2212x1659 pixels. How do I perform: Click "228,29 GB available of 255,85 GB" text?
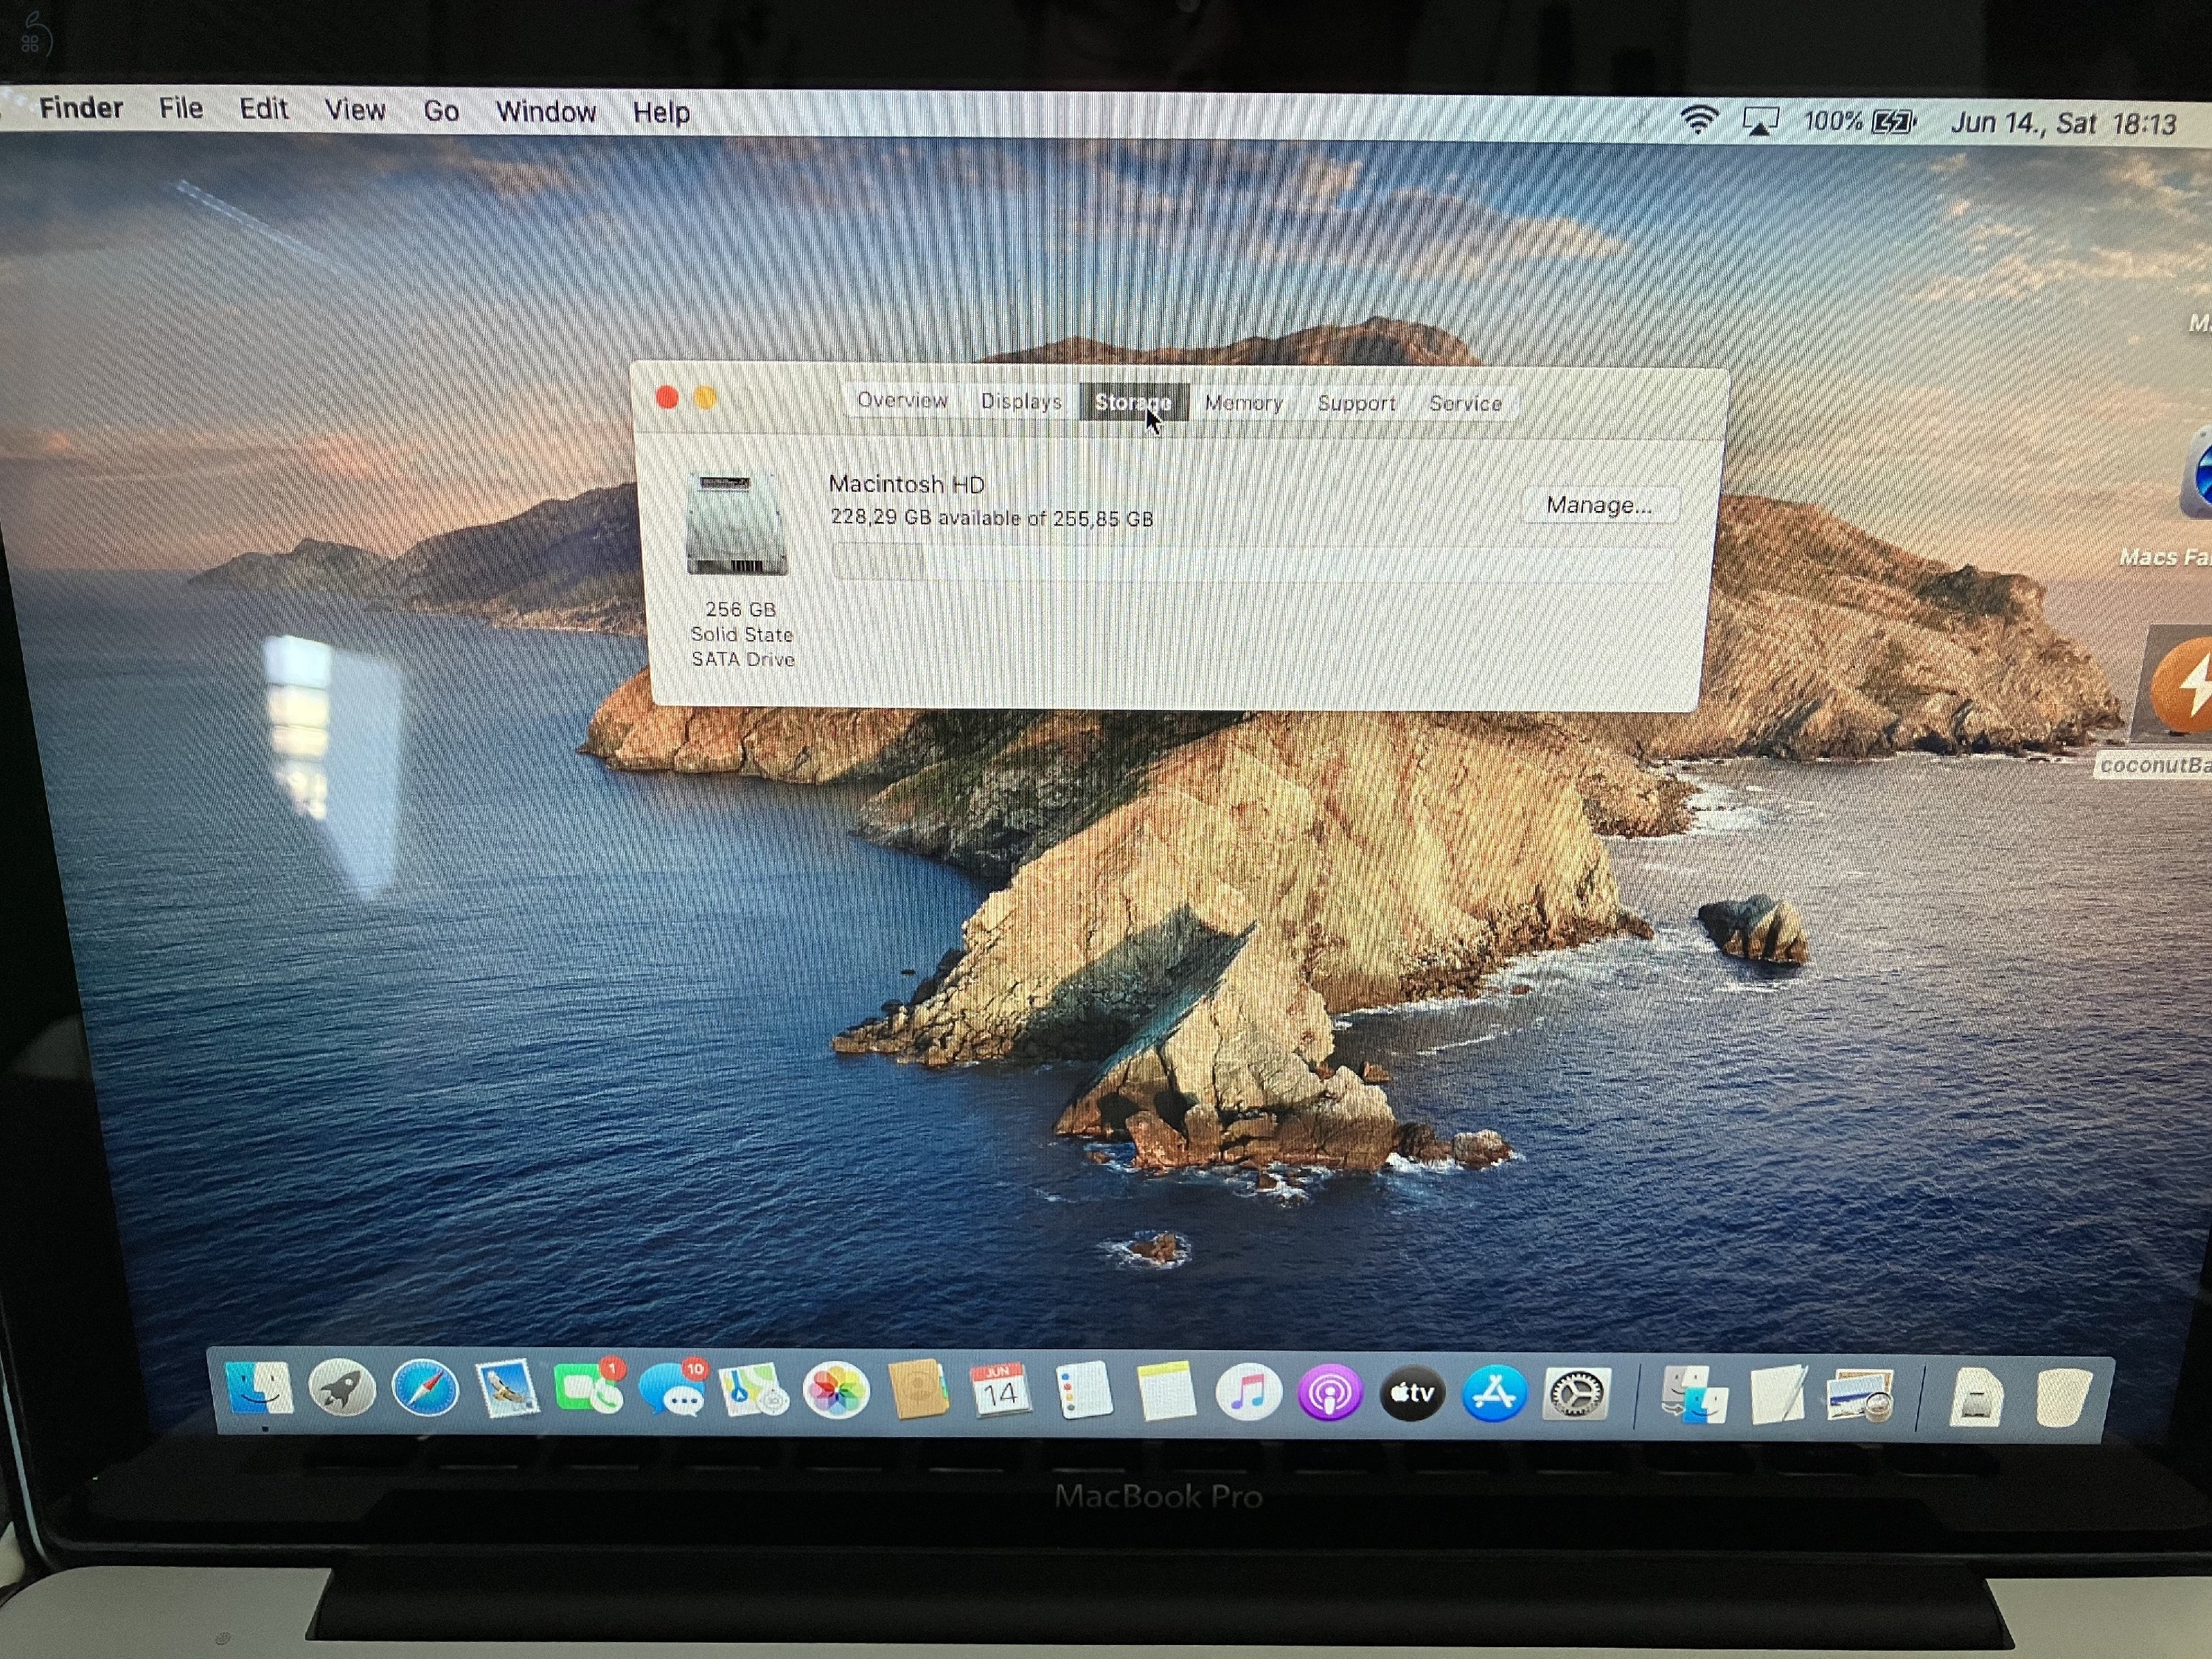pos(992,518)
